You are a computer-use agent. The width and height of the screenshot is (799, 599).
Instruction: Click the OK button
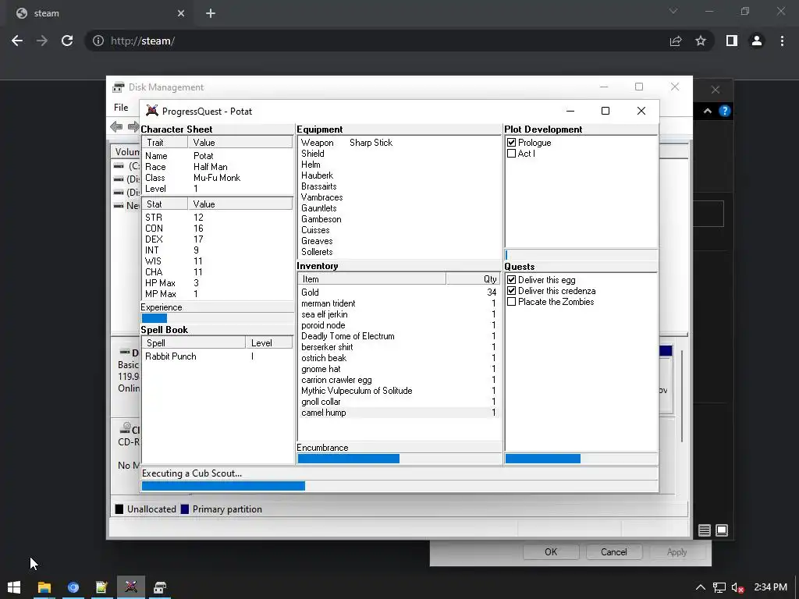click(551, 552)
